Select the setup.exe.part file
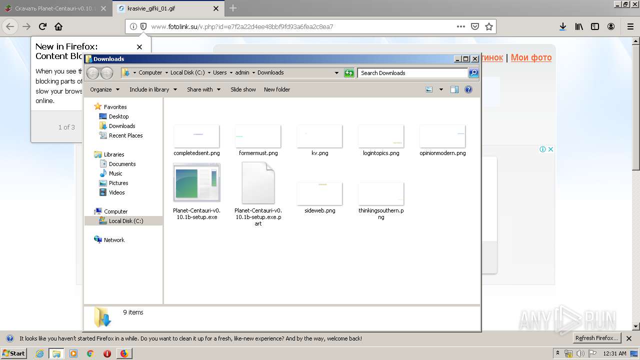640x360 pixels. tap(258, 195)
